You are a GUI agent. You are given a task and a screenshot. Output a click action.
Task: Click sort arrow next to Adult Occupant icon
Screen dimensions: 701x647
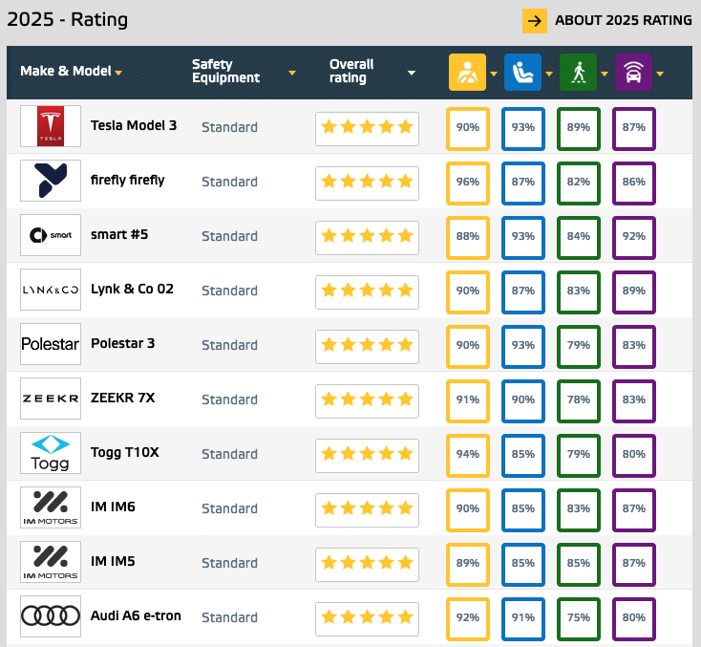pyautogui.click(x=494, y=74)
